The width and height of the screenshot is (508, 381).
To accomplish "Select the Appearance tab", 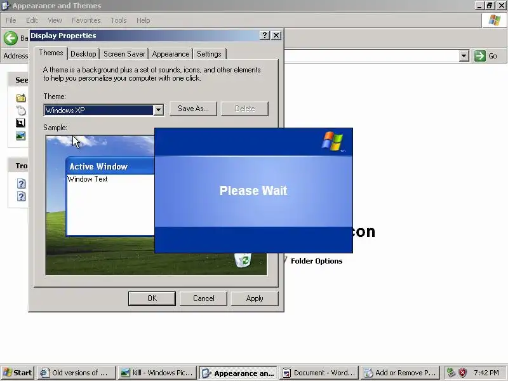I will [171, 54].
